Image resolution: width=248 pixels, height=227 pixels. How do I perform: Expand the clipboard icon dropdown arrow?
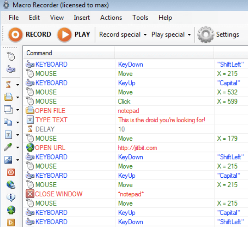coord(18,122)
